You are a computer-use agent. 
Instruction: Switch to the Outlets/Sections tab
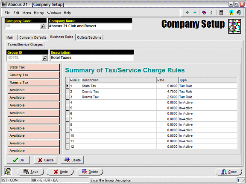coord(89,37)
